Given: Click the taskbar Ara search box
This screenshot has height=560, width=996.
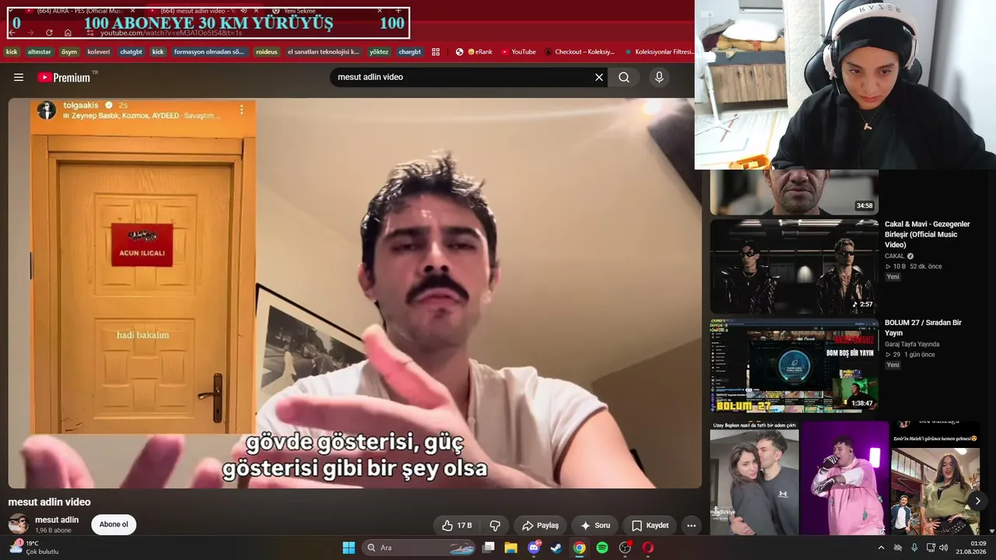Looking at the screenshot, I should pos(420,548).
